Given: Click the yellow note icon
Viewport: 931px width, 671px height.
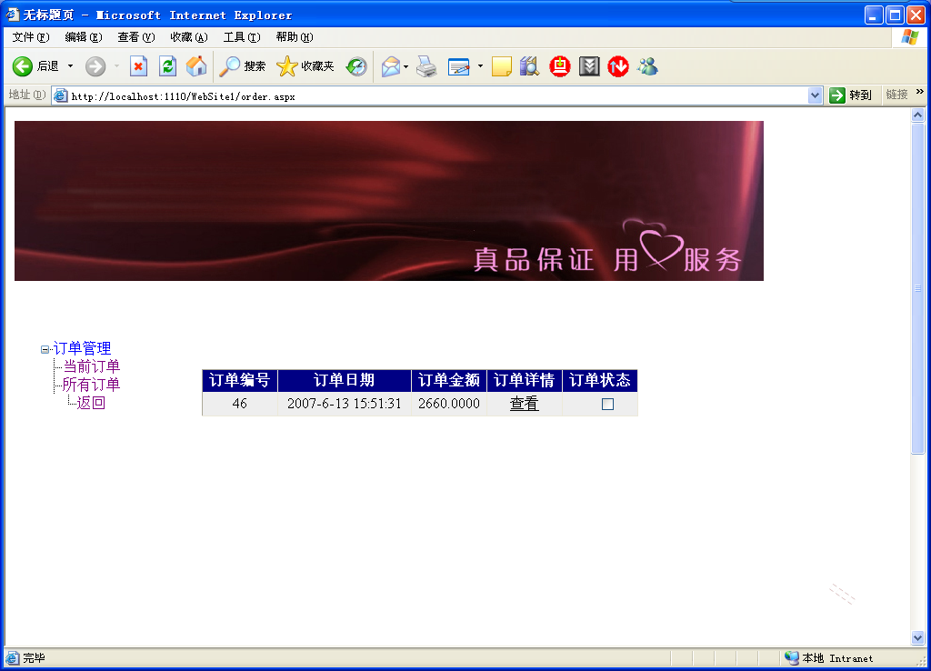Looking at the screenshot, I should click(x=502, y=65).
